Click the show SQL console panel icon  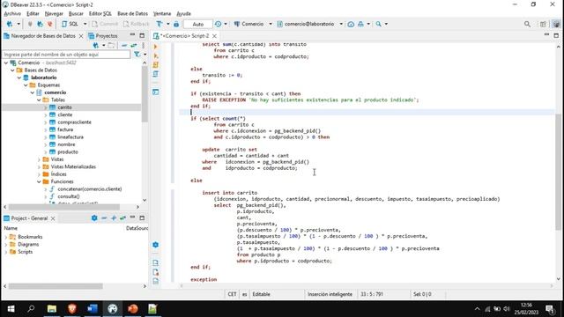155,92
